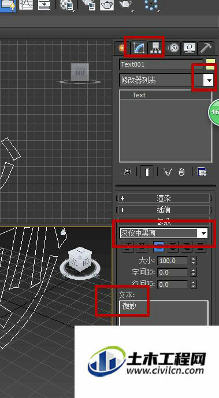This screenshot has height=398, width=219.
Task: Open the Display panel tab
Action: click(x=190, y=48)
